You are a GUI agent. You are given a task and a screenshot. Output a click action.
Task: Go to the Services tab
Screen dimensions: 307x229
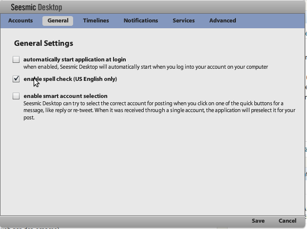tap(184, 20)
